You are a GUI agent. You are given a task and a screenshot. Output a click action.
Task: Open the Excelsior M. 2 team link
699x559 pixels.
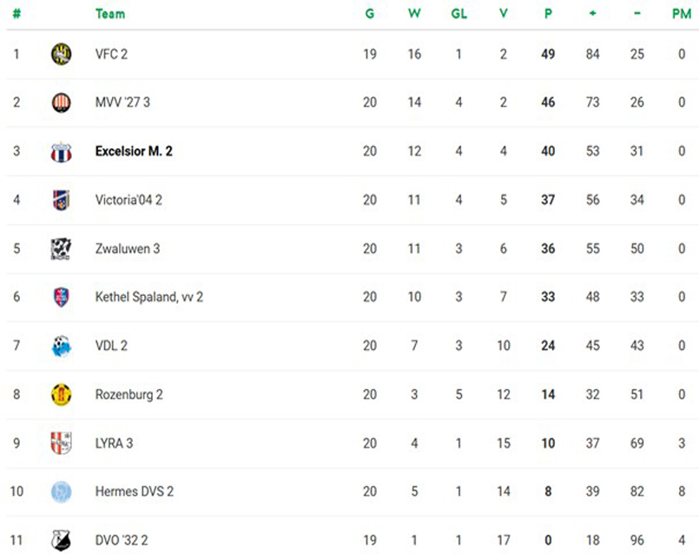(134, 151)
